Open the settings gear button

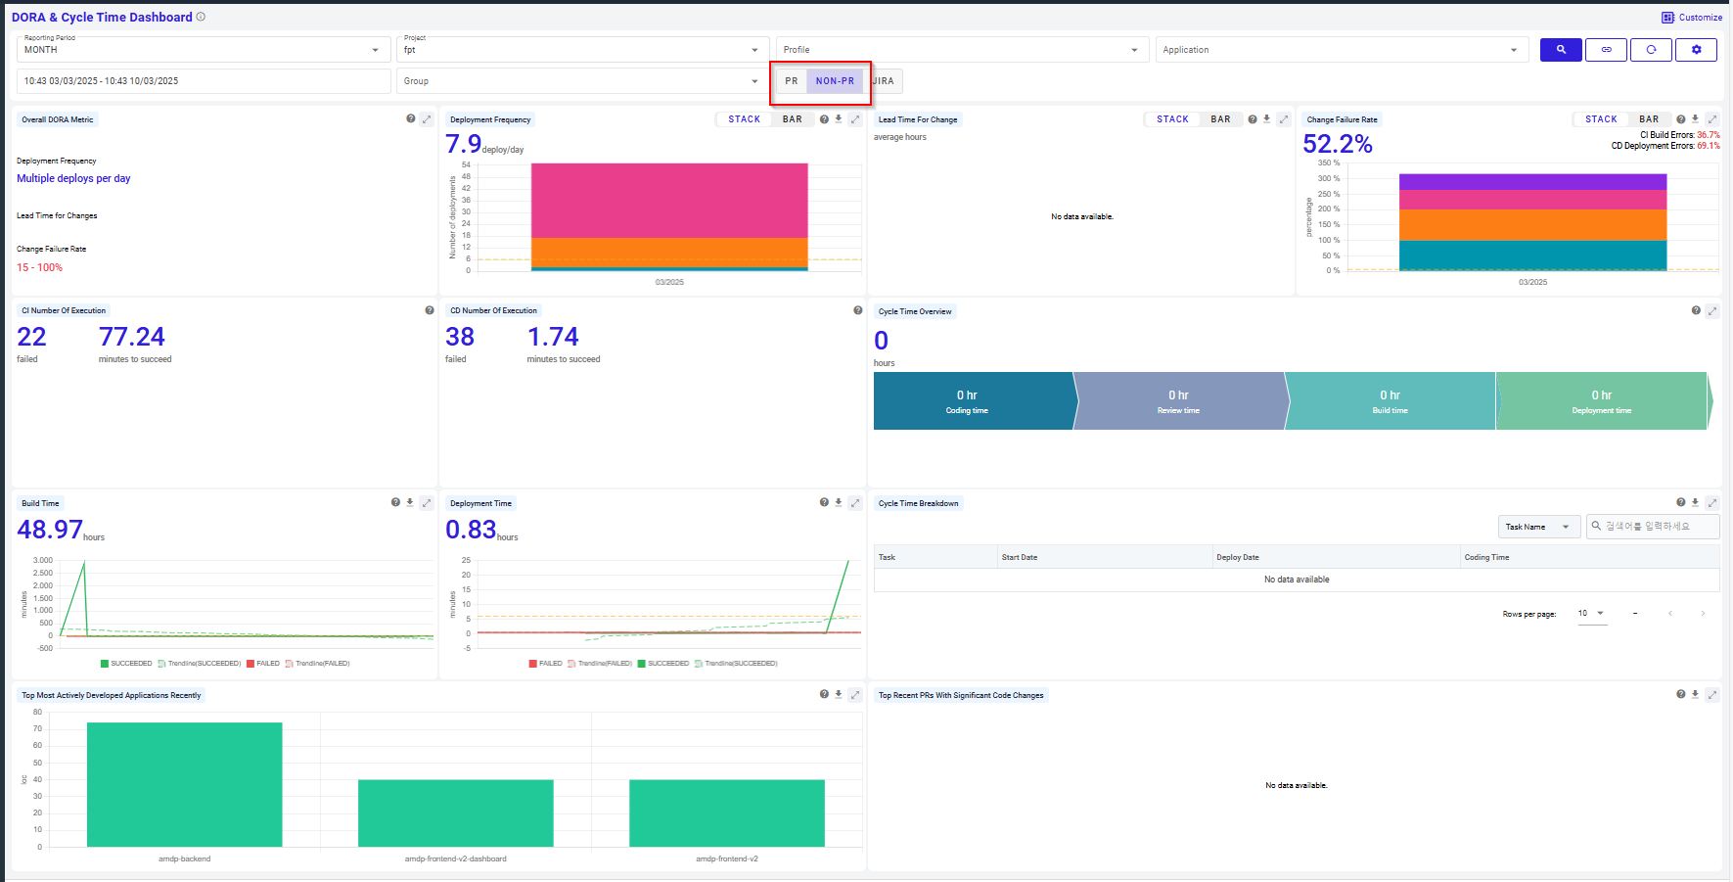1696,50
